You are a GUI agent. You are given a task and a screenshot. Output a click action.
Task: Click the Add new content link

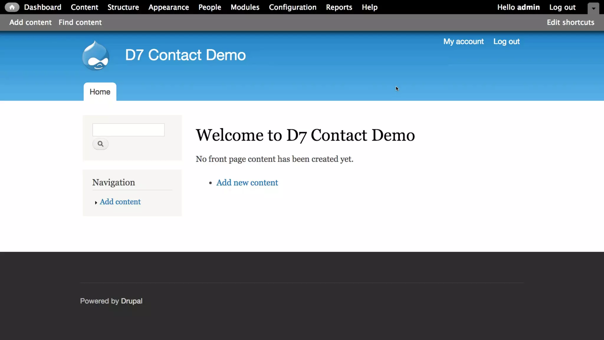pos(247,183)
